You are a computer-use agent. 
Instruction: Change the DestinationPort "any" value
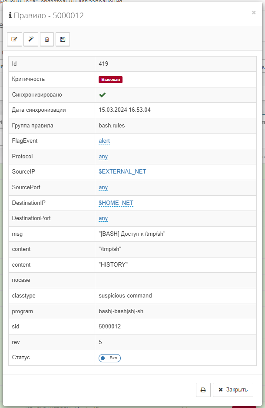pos(103,218)
